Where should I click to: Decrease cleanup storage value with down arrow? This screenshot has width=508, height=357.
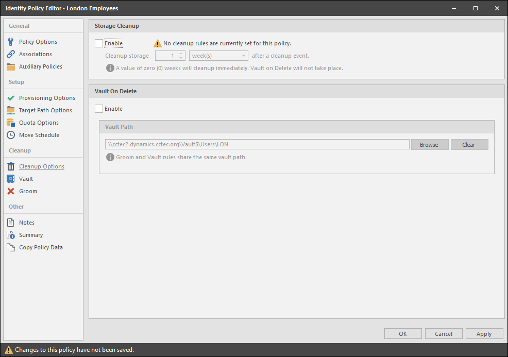point(181,58)
